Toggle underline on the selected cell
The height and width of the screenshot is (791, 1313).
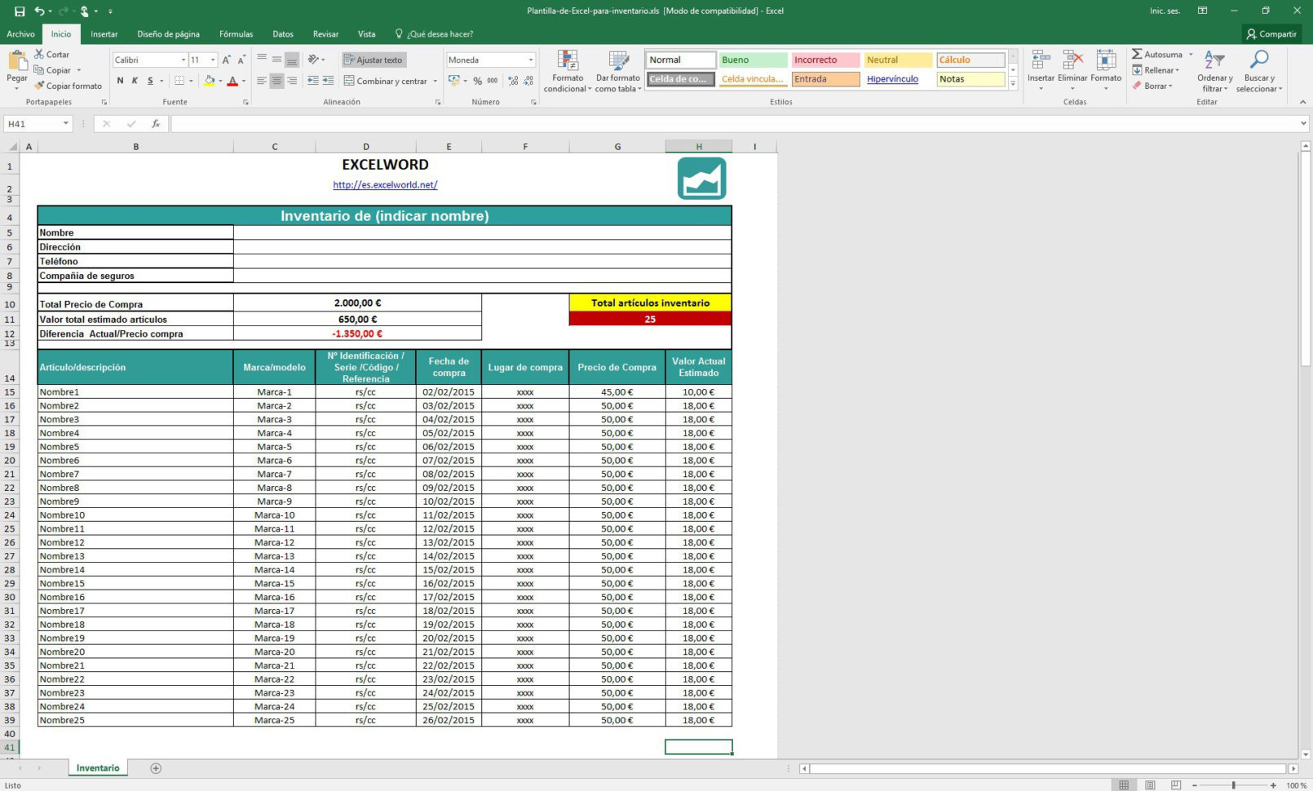(149, 81)
